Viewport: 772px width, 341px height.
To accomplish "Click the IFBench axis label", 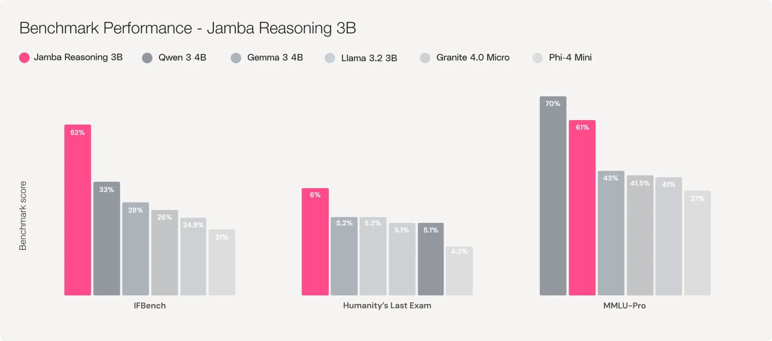I will tap(150, 306).
